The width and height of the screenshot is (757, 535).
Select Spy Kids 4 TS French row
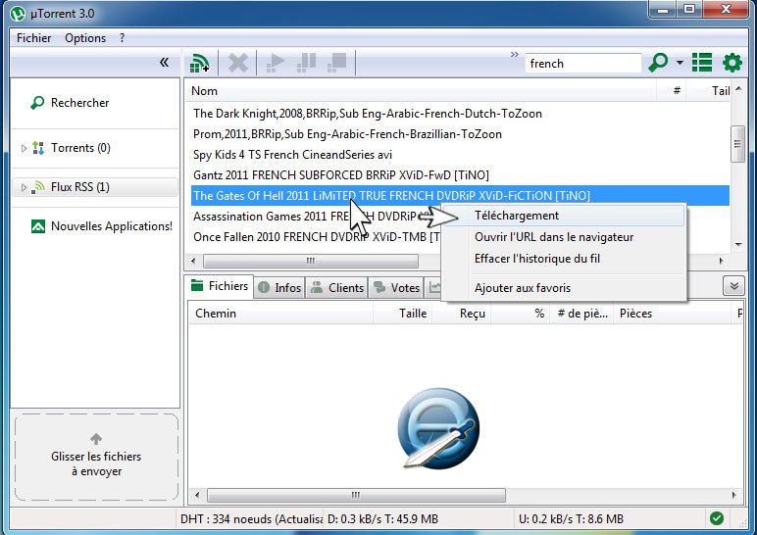(460, 155)
